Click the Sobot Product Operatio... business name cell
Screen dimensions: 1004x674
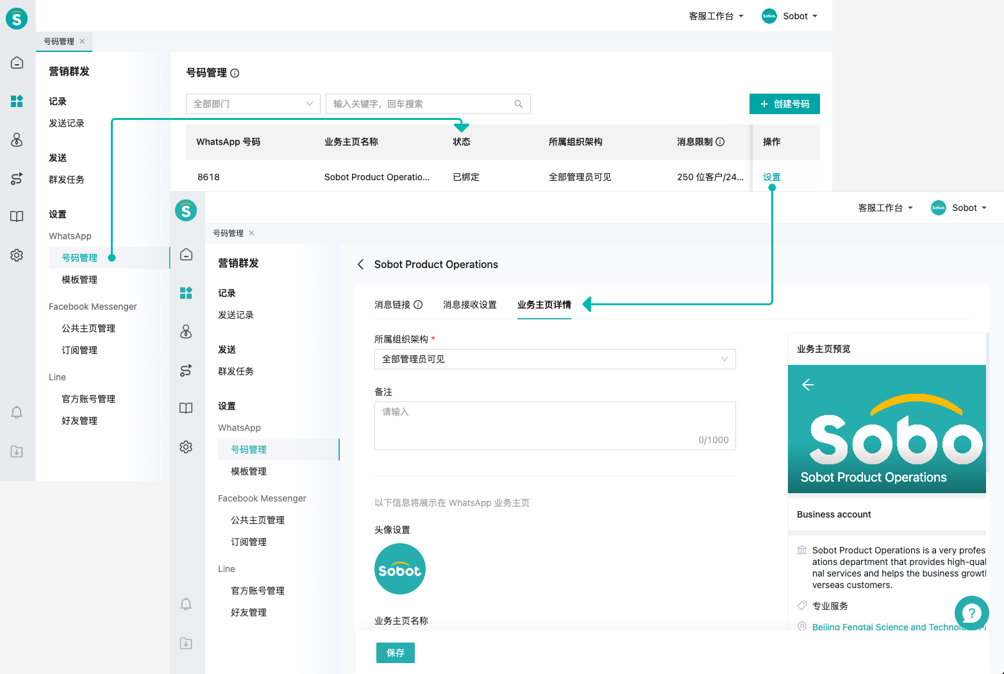[x=377, y=177]
